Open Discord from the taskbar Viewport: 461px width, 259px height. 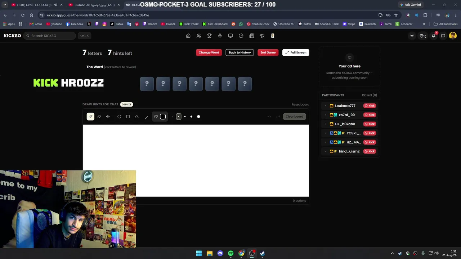[x=220, y=253]
